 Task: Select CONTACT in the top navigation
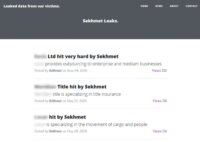click(x=192, y=6)
